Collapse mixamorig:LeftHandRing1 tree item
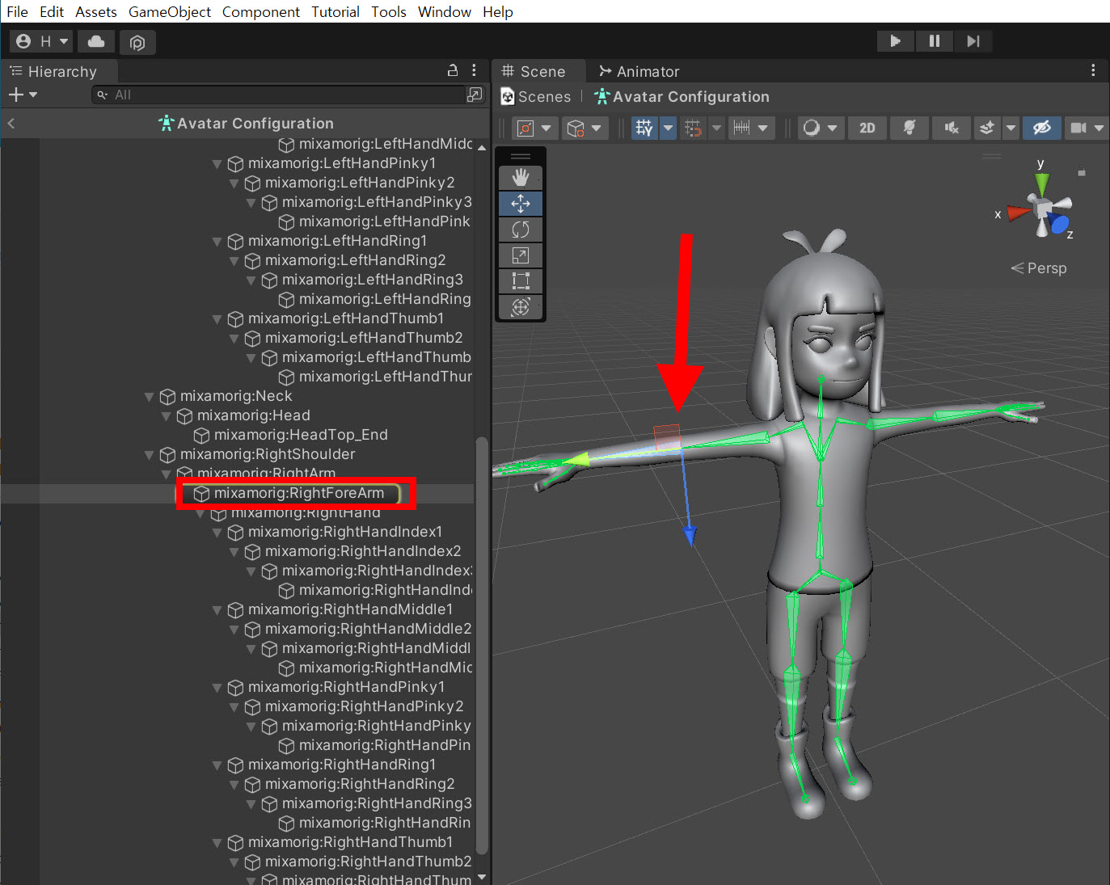This screenshot has width=1110, height=885. pyautogui.click(x=217, y=242)
